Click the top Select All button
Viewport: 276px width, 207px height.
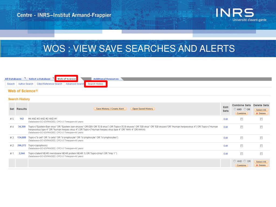[261, 110]
